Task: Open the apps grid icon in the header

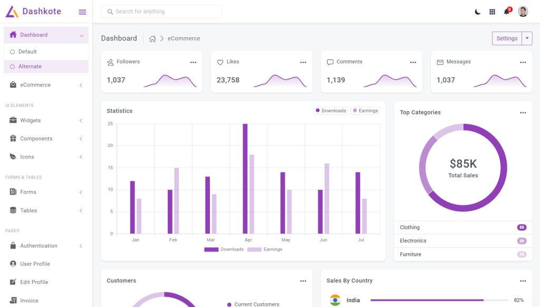Action: (x=493, y=11)
